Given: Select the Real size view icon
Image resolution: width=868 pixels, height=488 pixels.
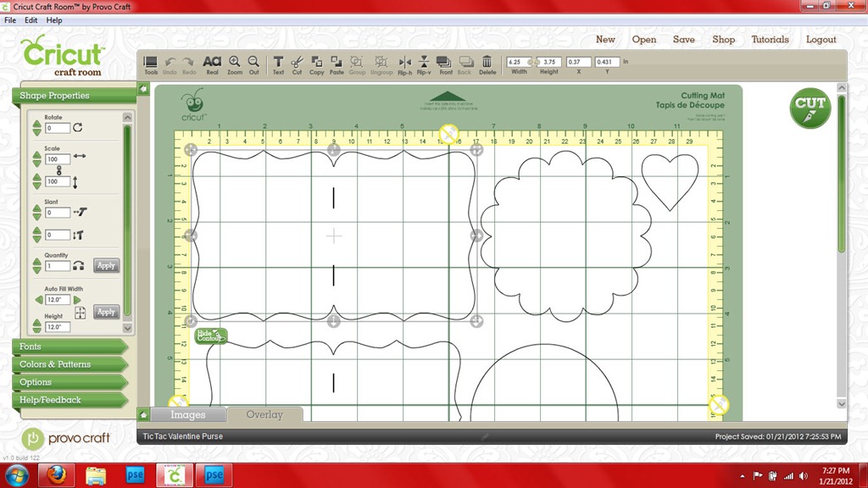Looking at the screenshot, I should [x=212, y=64].
